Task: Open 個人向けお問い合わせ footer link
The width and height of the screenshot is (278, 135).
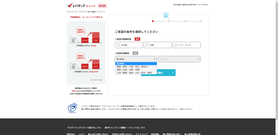Action: [98, 134]
